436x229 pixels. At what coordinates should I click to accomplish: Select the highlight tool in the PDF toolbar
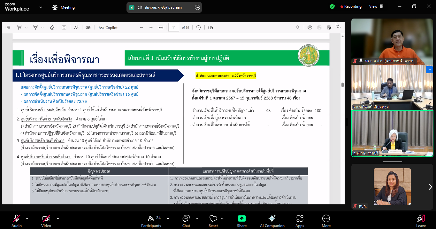pos(19,28)
